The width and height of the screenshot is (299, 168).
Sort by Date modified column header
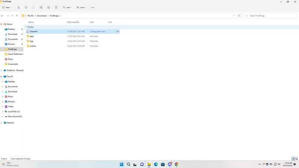click(x=73, y=22)
